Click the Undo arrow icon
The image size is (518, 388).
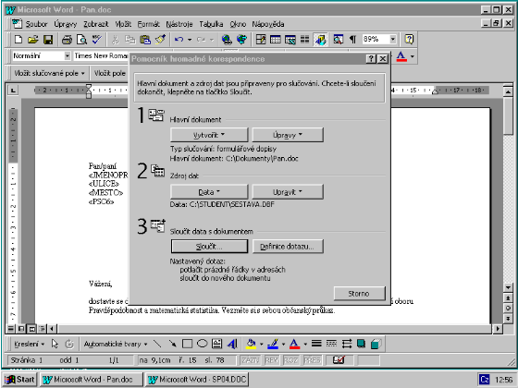(179, 40)
